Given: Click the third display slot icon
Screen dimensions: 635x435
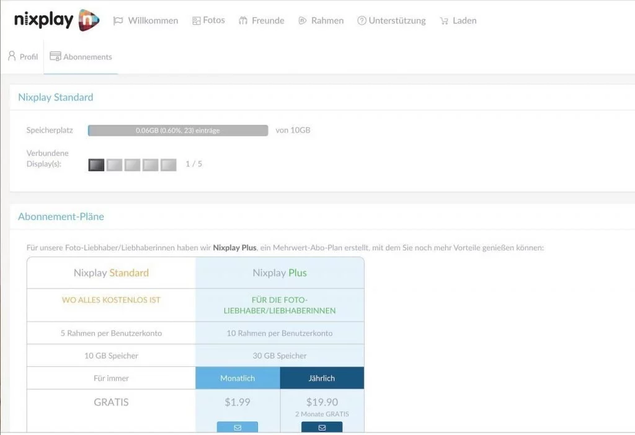Looking at the screenshot, I should pyautogui.click(x=133, y=165).
